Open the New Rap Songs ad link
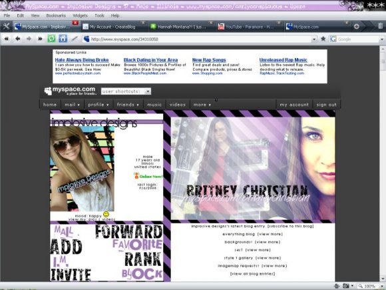The image size is (386, 290). coord(209,60)
